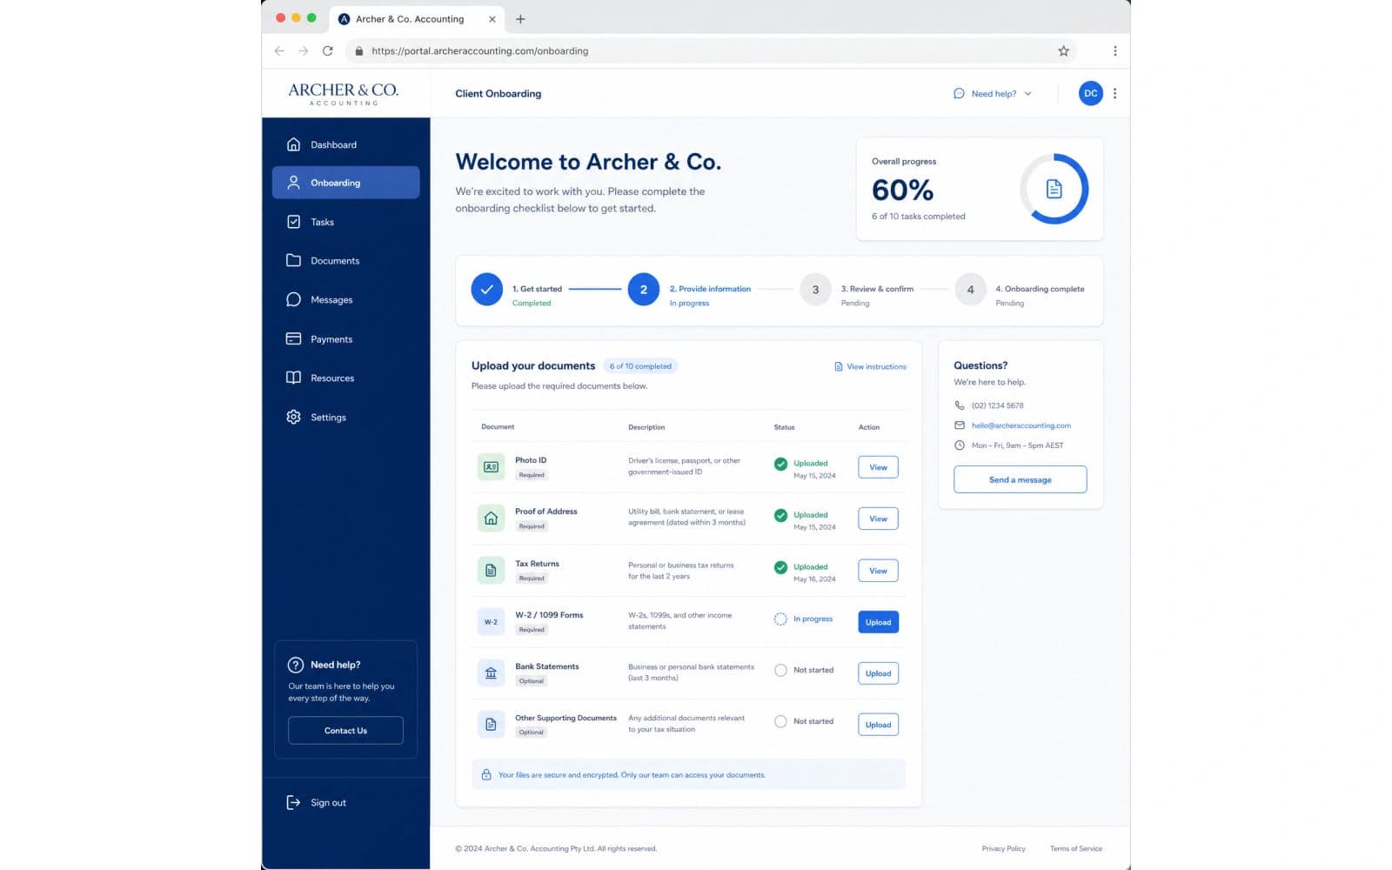Open Settings in the sidebar
The height and width of the screenshot is (870, 1392).
click(x=345, y=418)
